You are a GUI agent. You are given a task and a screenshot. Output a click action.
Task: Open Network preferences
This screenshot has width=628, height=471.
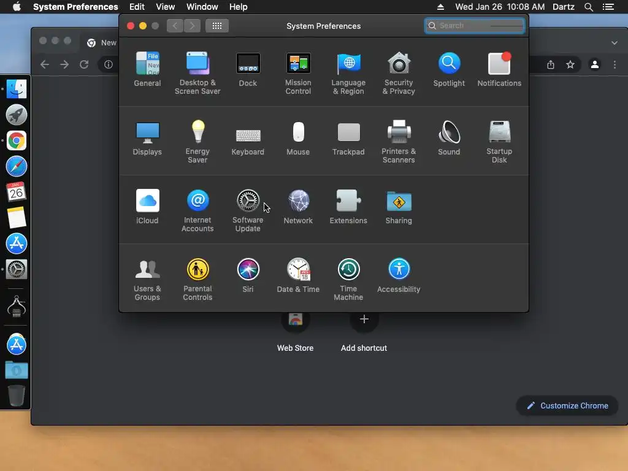pos(298,207)
